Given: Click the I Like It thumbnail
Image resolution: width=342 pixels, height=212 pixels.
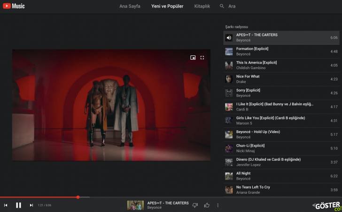Looking at the screenshot, I should [x=229, y=107].
